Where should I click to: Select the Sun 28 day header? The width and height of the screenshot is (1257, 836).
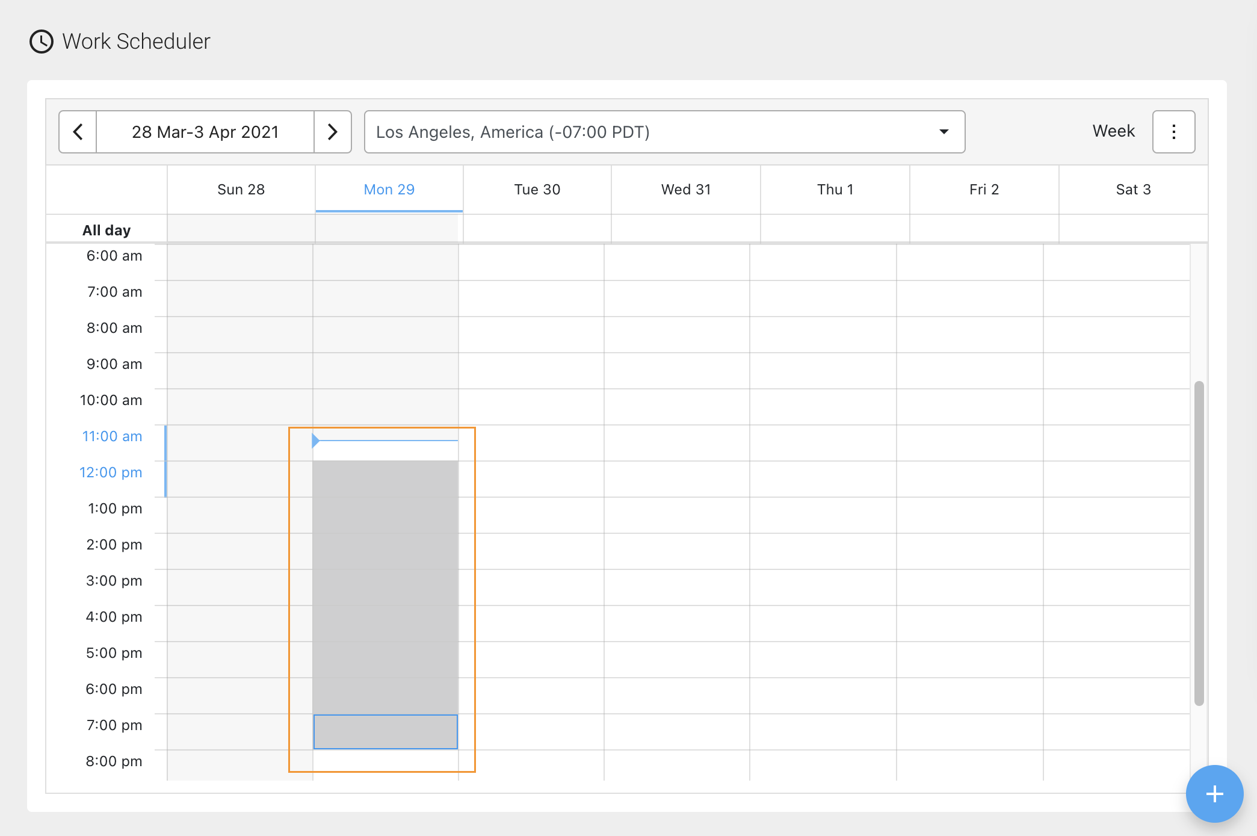pyautogui.click(x=241, y=190)
